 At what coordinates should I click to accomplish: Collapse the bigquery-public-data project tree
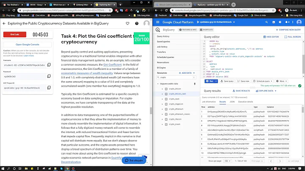point(158,84)
